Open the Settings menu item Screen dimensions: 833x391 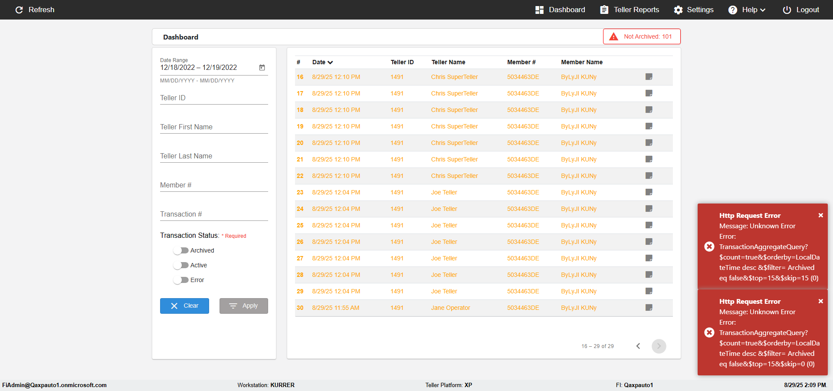(694, 10)
